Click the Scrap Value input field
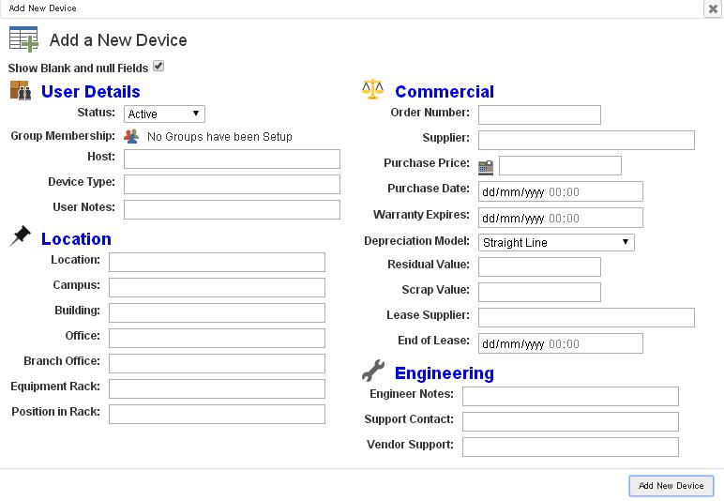Image resolution: width=724 pixels, height=501 pixels. (539, 293)
